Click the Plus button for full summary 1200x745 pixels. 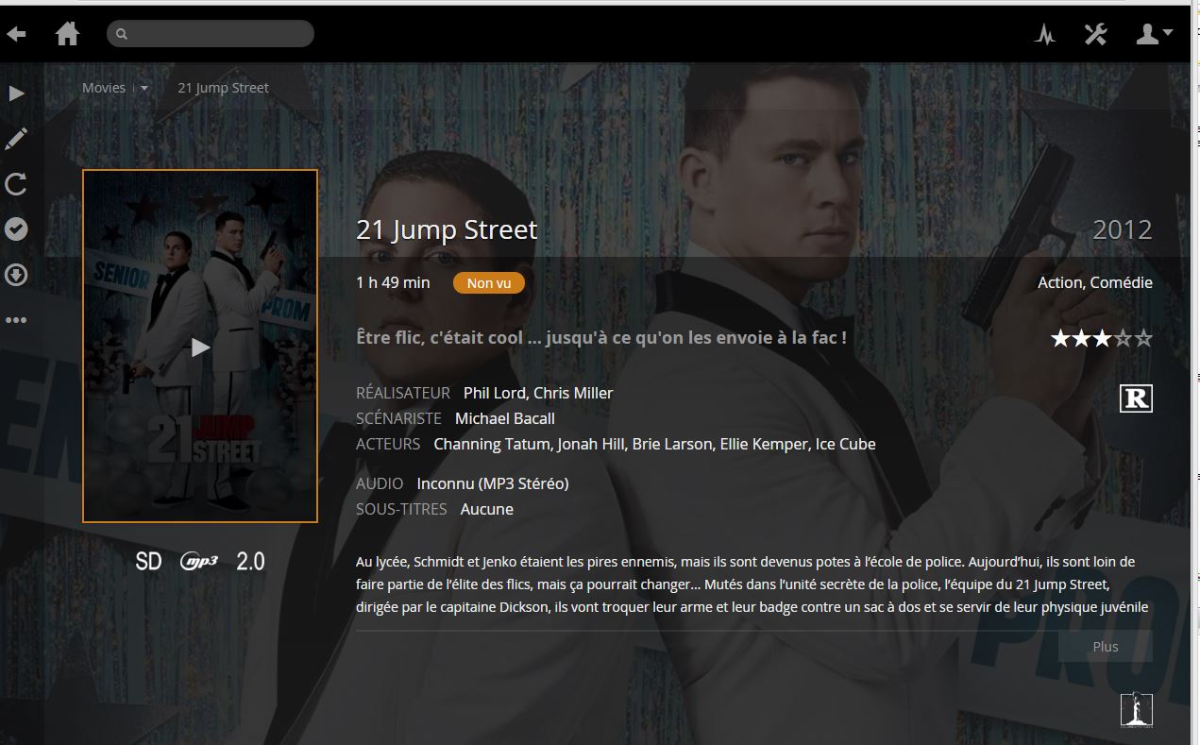[x=1106, y=647]
